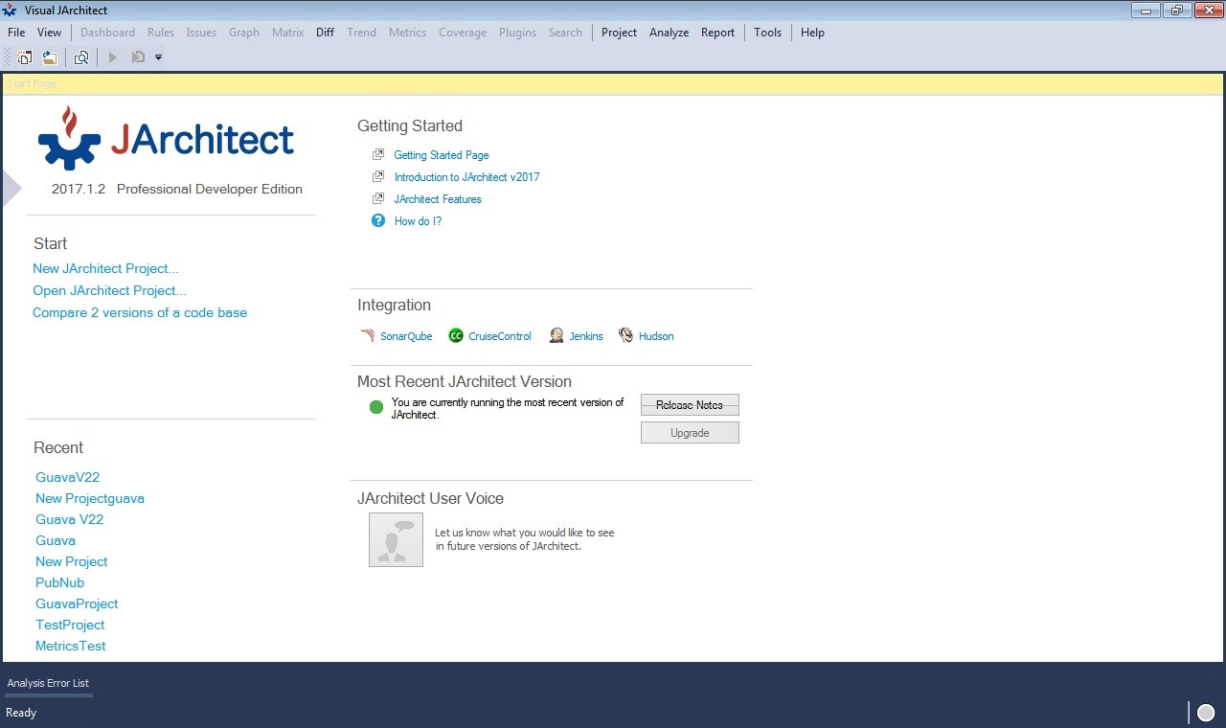Click the Jenkins butler icon
1226x728 pixels.
(556, 335)
